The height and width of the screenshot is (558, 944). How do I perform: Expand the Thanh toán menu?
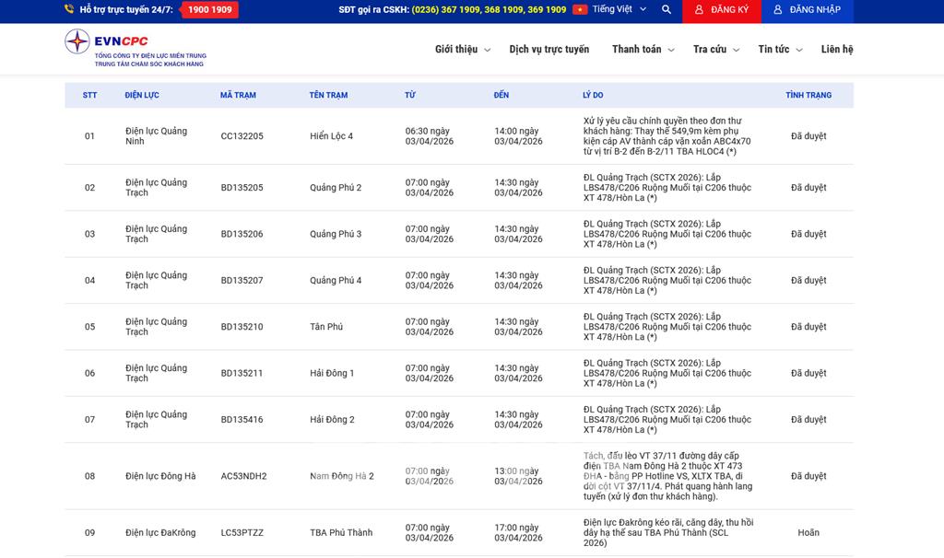(x=643, y=50)
